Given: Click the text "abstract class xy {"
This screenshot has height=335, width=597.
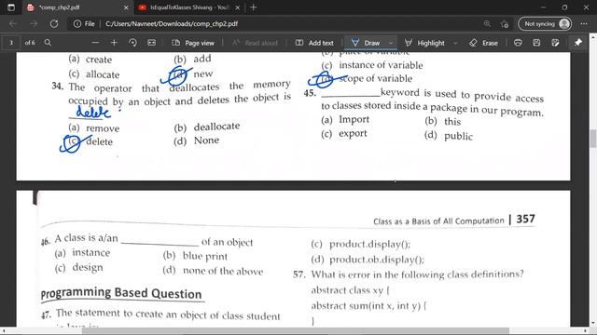Looking at the screenshot, I should coord(351,290).
